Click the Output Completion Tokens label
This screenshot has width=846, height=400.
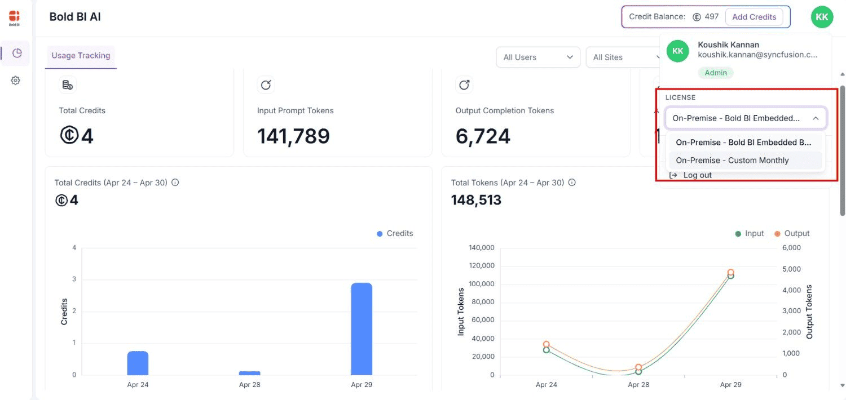505,110
